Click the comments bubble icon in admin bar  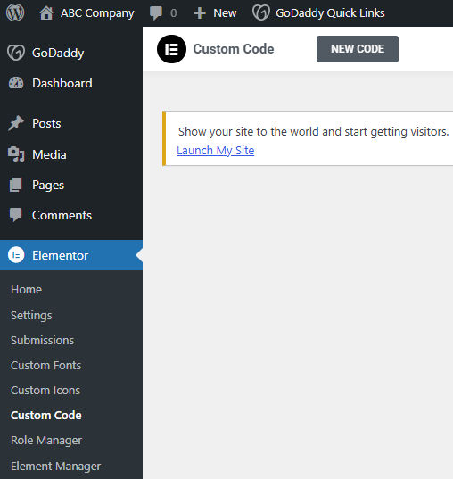(156, 13)
